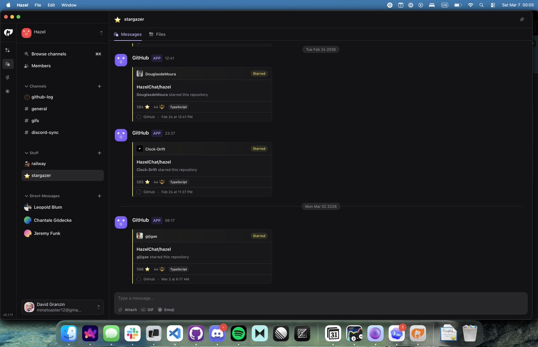Open the general channel

click(x=63, y=109)
